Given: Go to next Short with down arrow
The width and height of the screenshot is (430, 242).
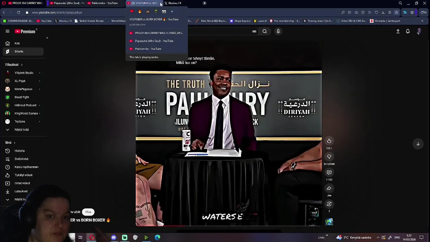Looking at the screenshot, I should [418, 144].
